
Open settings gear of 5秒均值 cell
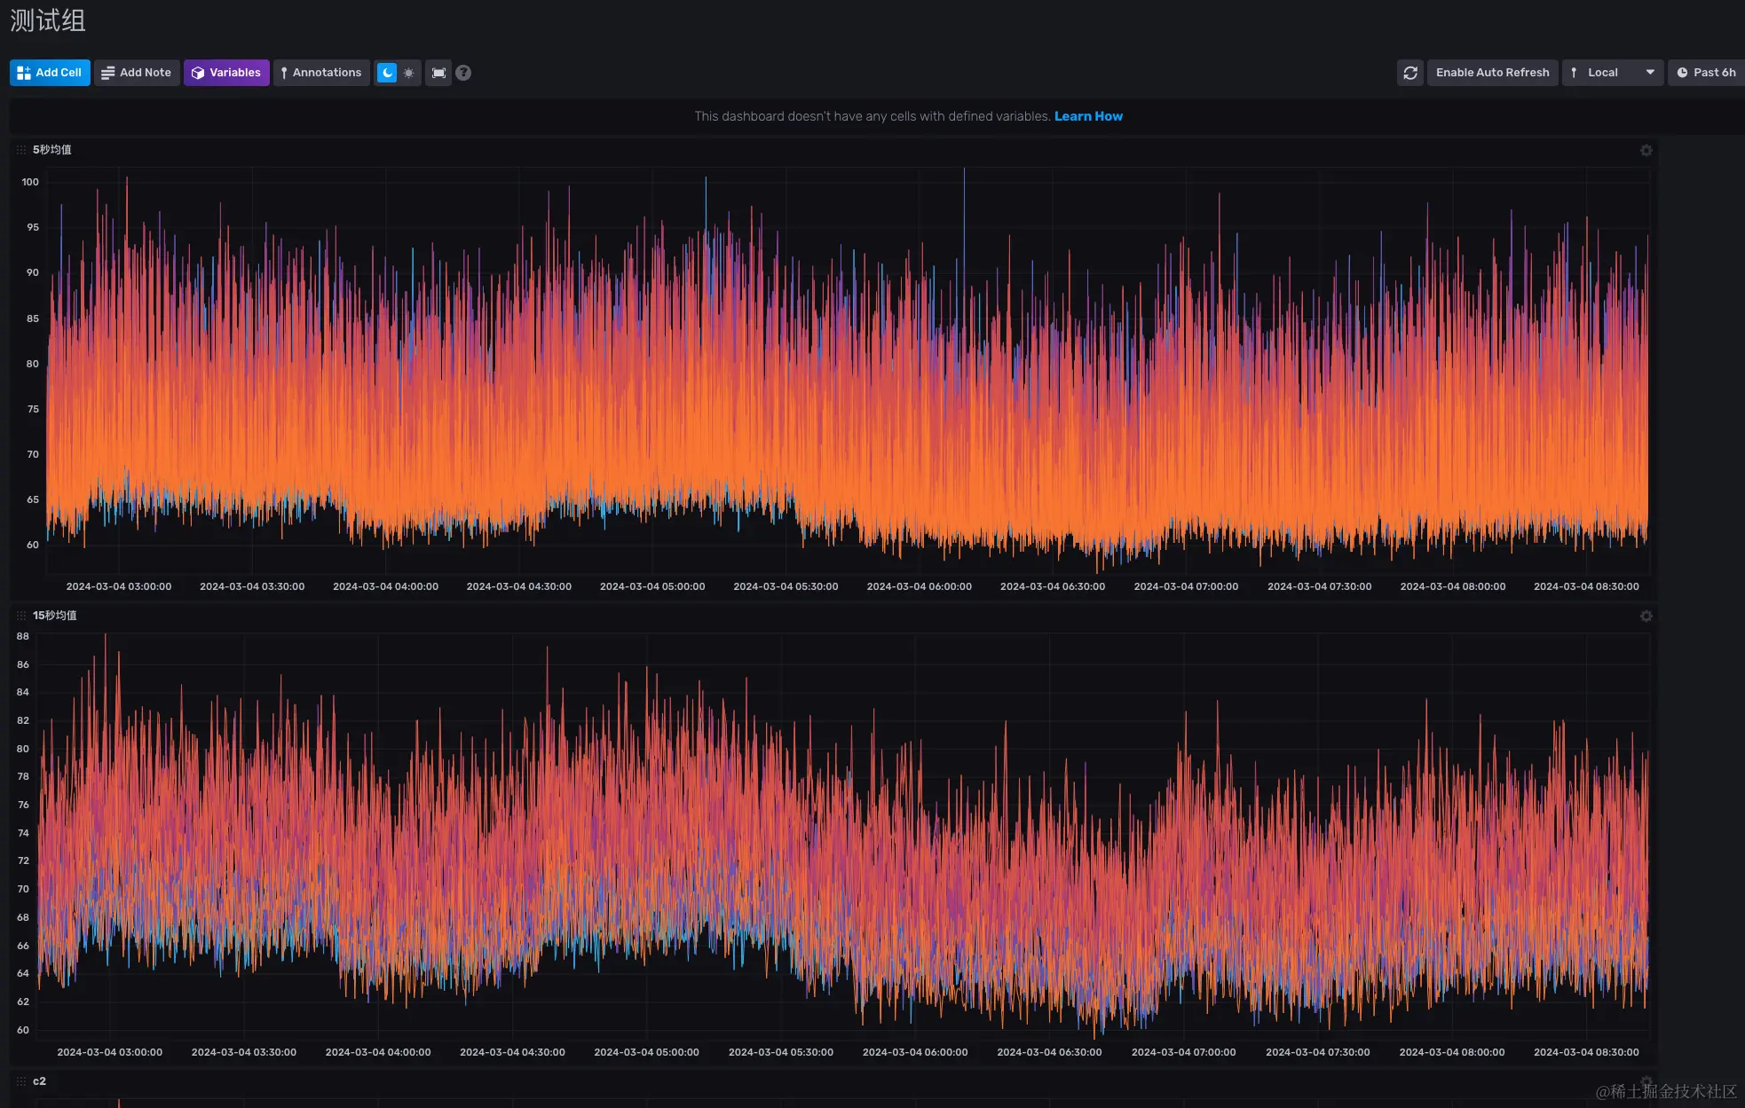point(1646,151)
